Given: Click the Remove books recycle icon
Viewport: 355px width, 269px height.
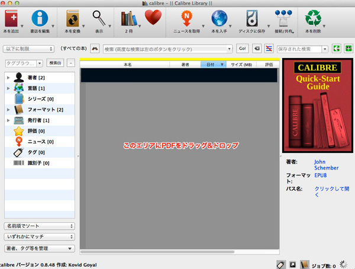Looking at the screenshot, I should click(x=313, y=18).
